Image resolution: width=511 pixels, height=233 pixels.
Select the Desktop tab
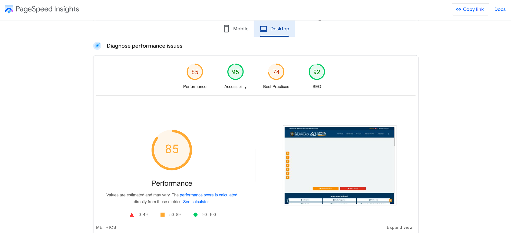[x=274, y=29]
